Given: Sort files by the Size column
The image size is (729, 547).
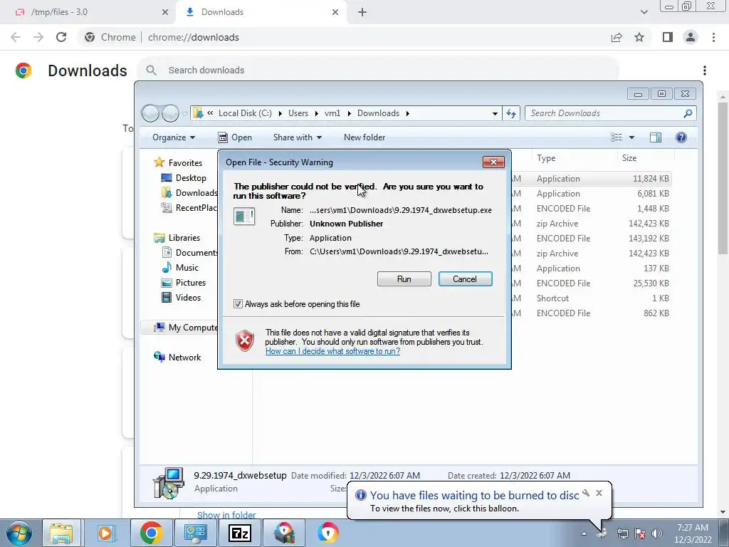Looking at the screenshot, I should pos(645,158).
